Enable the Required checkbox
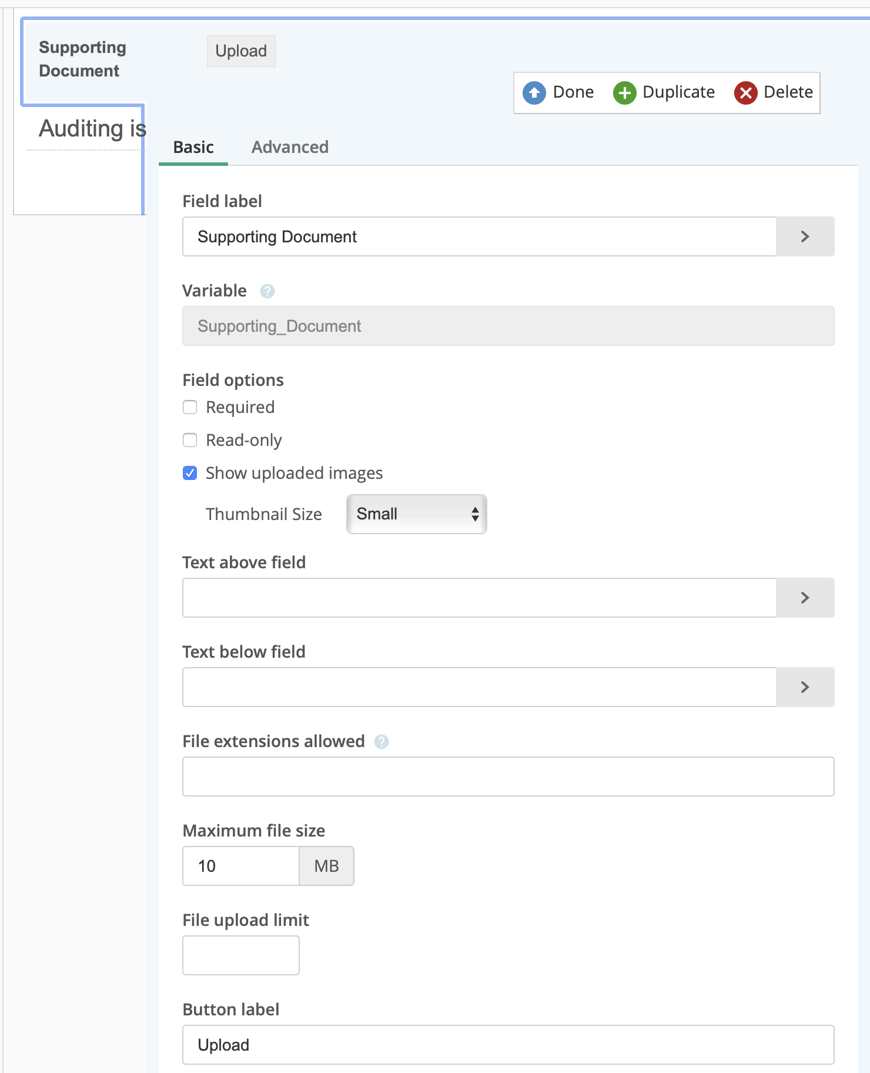 tap(190, 407)
